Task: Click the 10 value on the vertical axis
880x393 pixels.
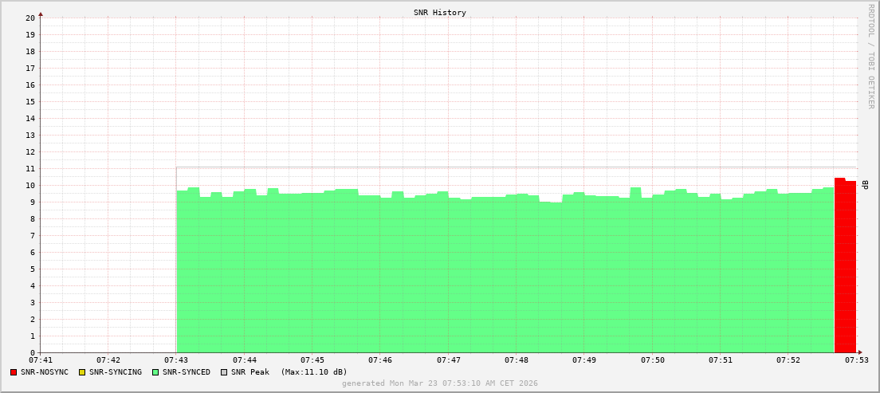Action: point(29,185)
